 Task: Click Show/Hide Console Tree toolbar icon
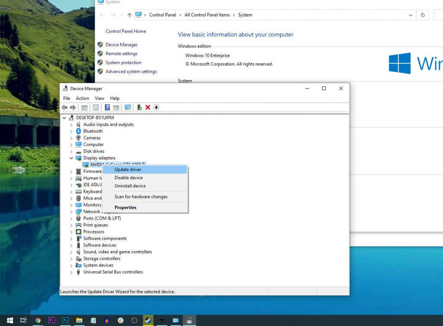(x=84, y=107)
